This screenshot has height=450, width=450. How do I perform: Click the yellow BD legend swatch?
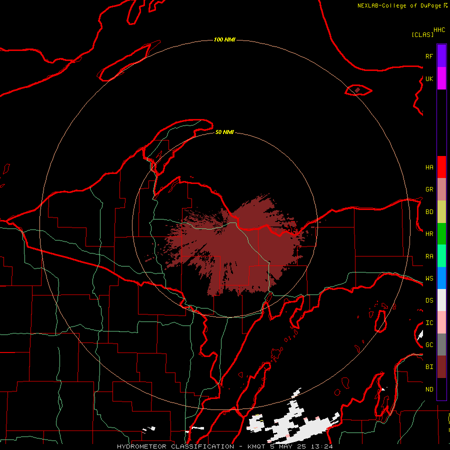tap(441, 212)
